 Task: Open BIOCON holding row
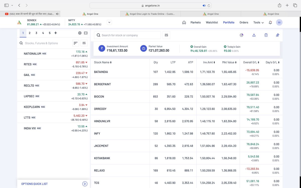coord(187,97)
